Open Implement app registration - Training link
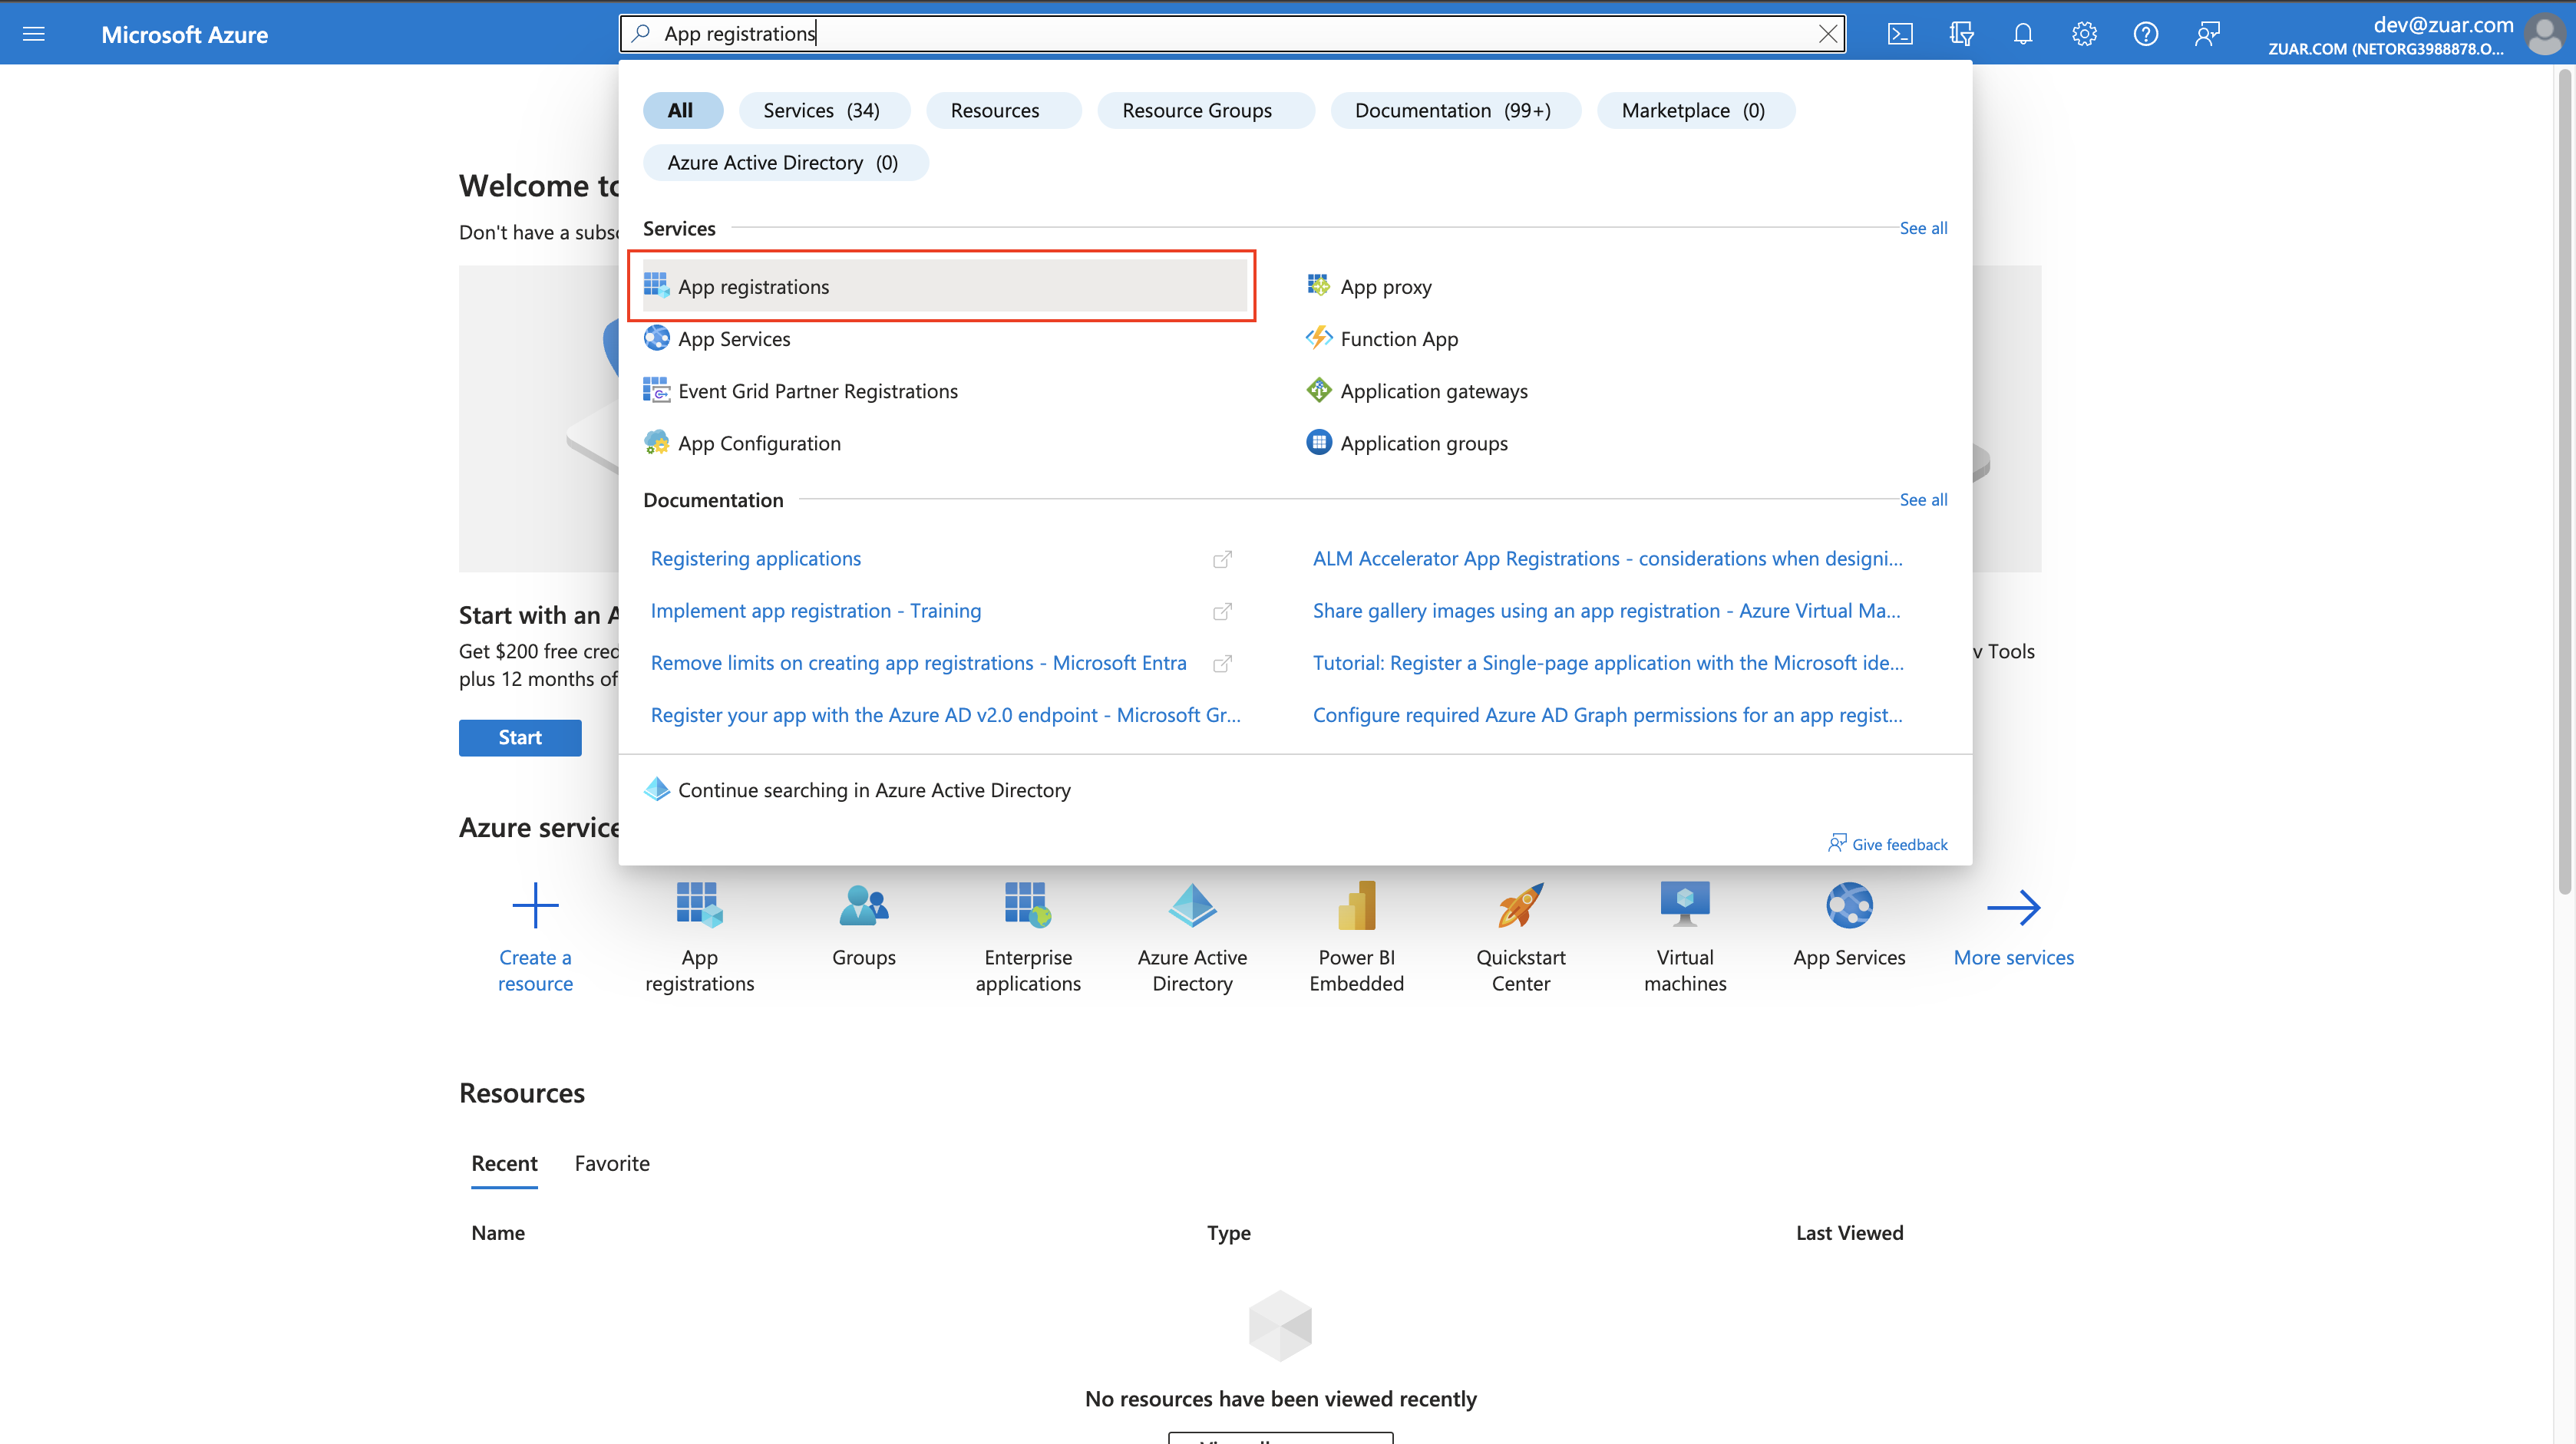Screen dimensions: 2576x1444 pos(816,609)
